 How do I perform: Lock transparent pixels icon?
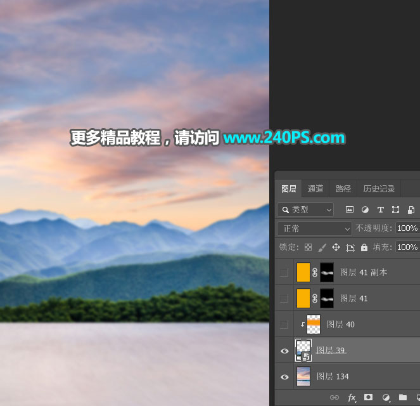click(308, 247)
